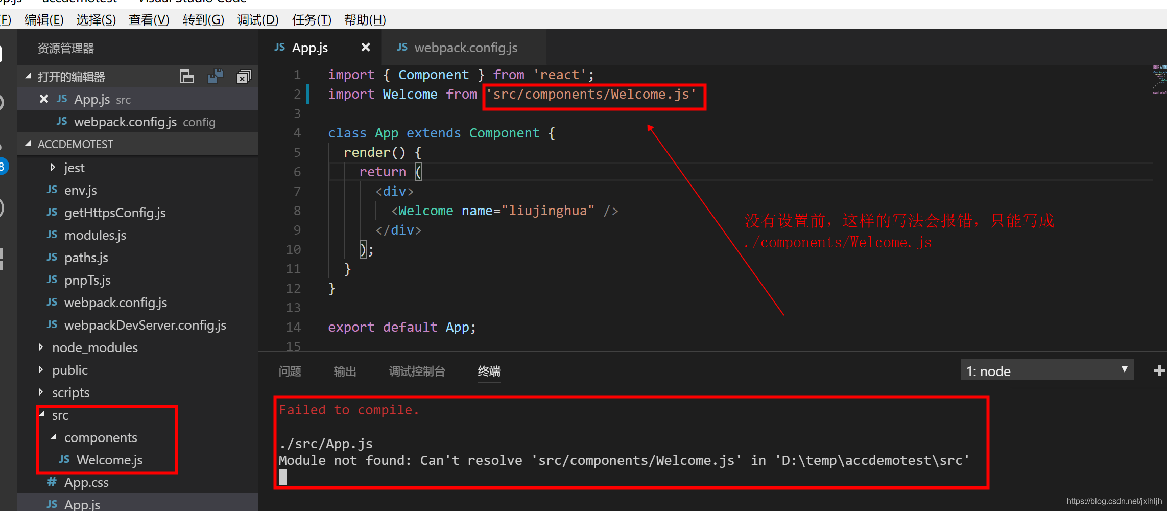Expand the scripts folder
This screenshot has width=1167, height=511.
[40, 392]
